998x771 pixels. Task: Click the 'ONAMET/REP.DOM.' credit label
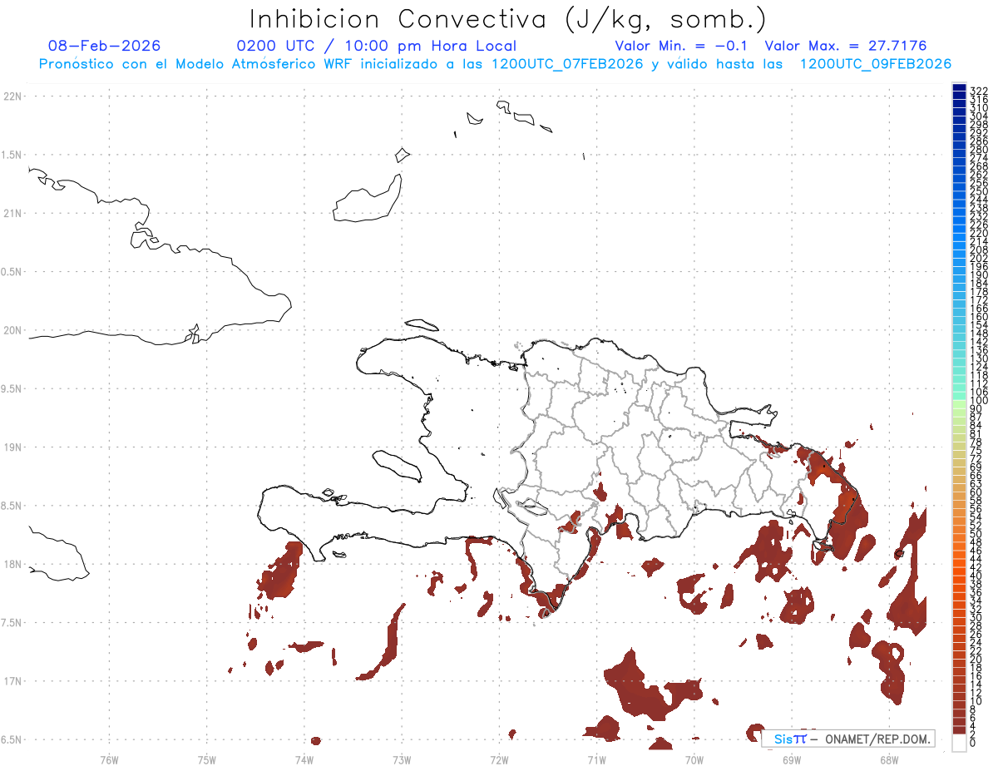[x=876, y=739]
